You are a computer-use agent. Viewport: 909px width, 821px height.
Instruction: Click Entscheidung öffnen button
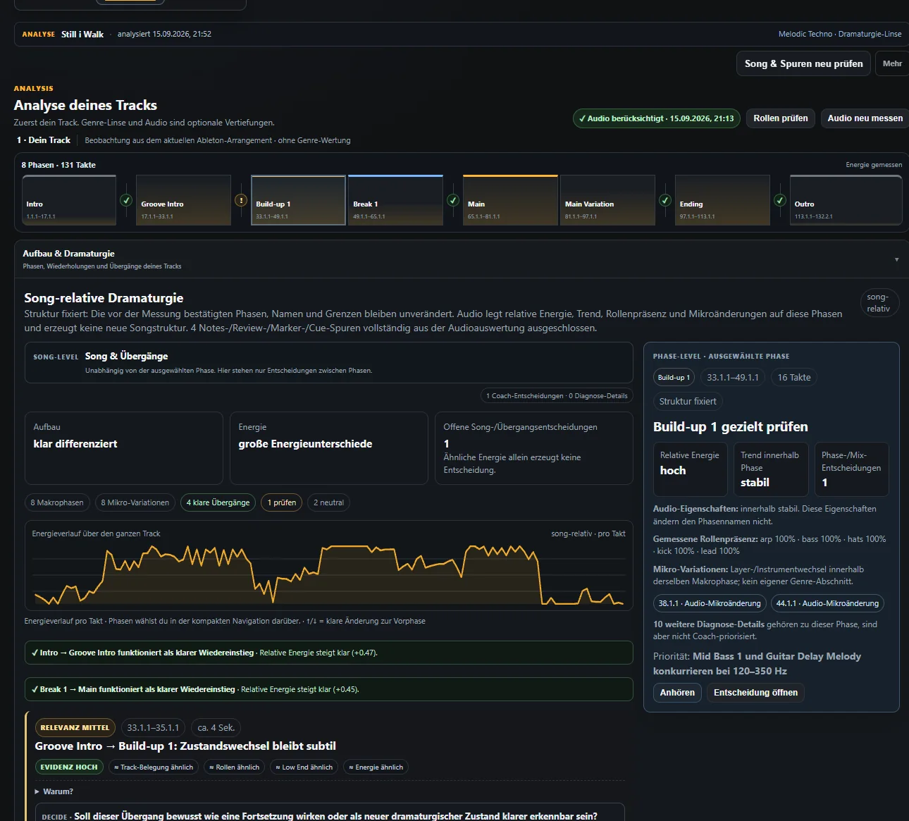(755, 693)
